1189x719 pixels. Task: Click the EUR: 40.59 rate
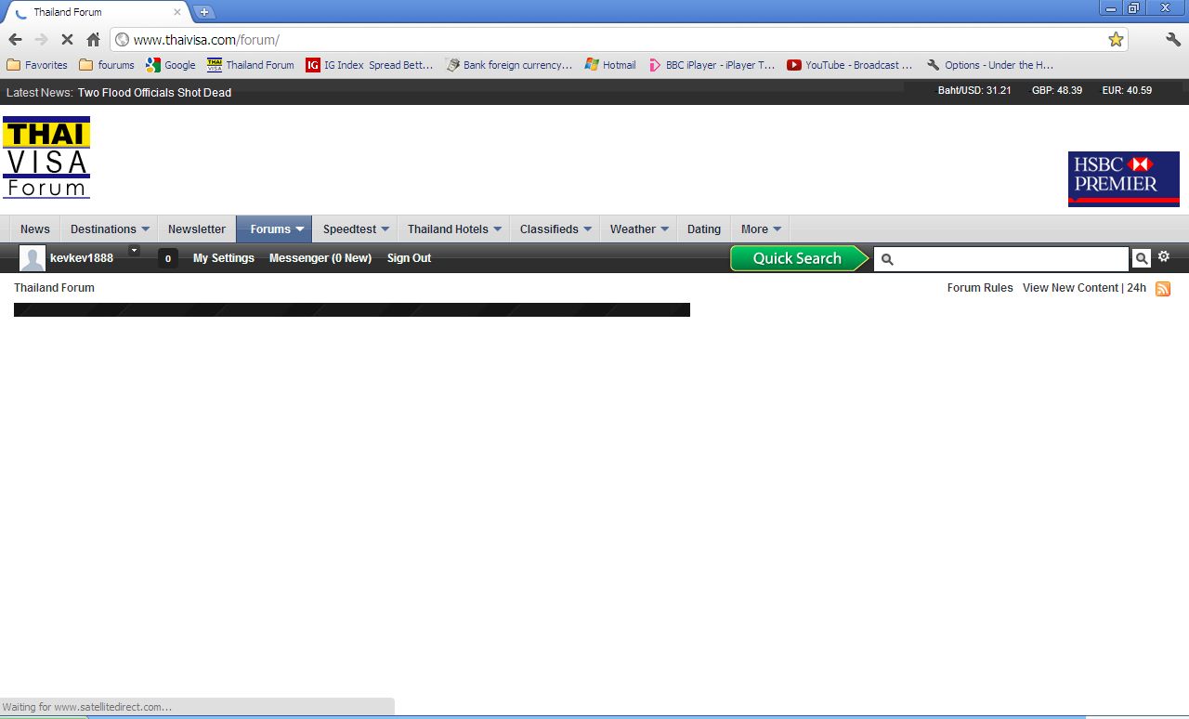tap(1127, 90)
